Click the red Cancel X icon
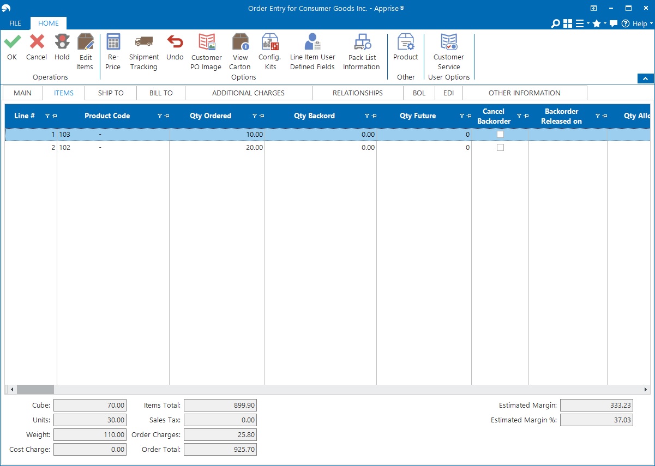655x466 pixels. [37, 42]
